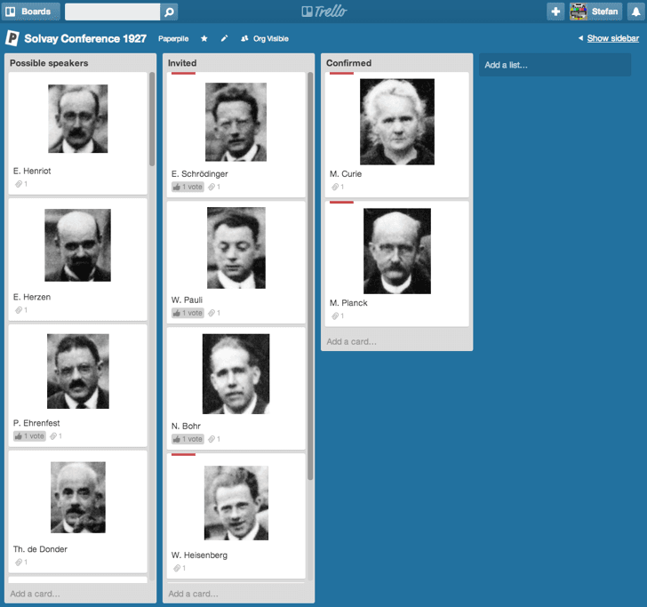The height and width of the screenshot is (607, 647).
Task: Click the pencil rename board icon
Action: [x=224, y=38]
